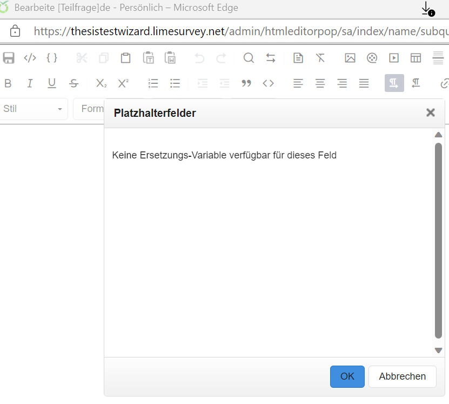Click scrollbar up arrow in dialog
Image resolution: width=449 pixels, height=404 pixels.
438,135
